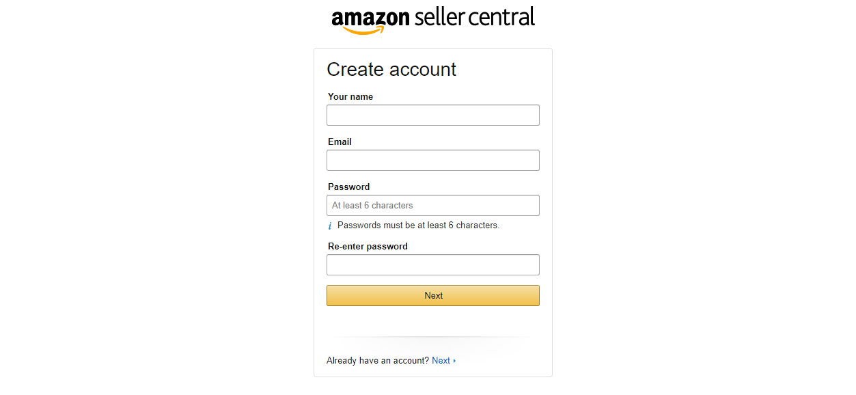This screenshot has height=395, width=856.
Task: Click the At least 6 characters placeholder
Action: point(372,205)
